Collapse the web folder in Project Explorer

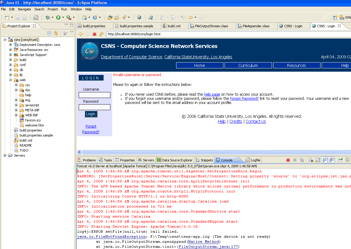[11, 80]
